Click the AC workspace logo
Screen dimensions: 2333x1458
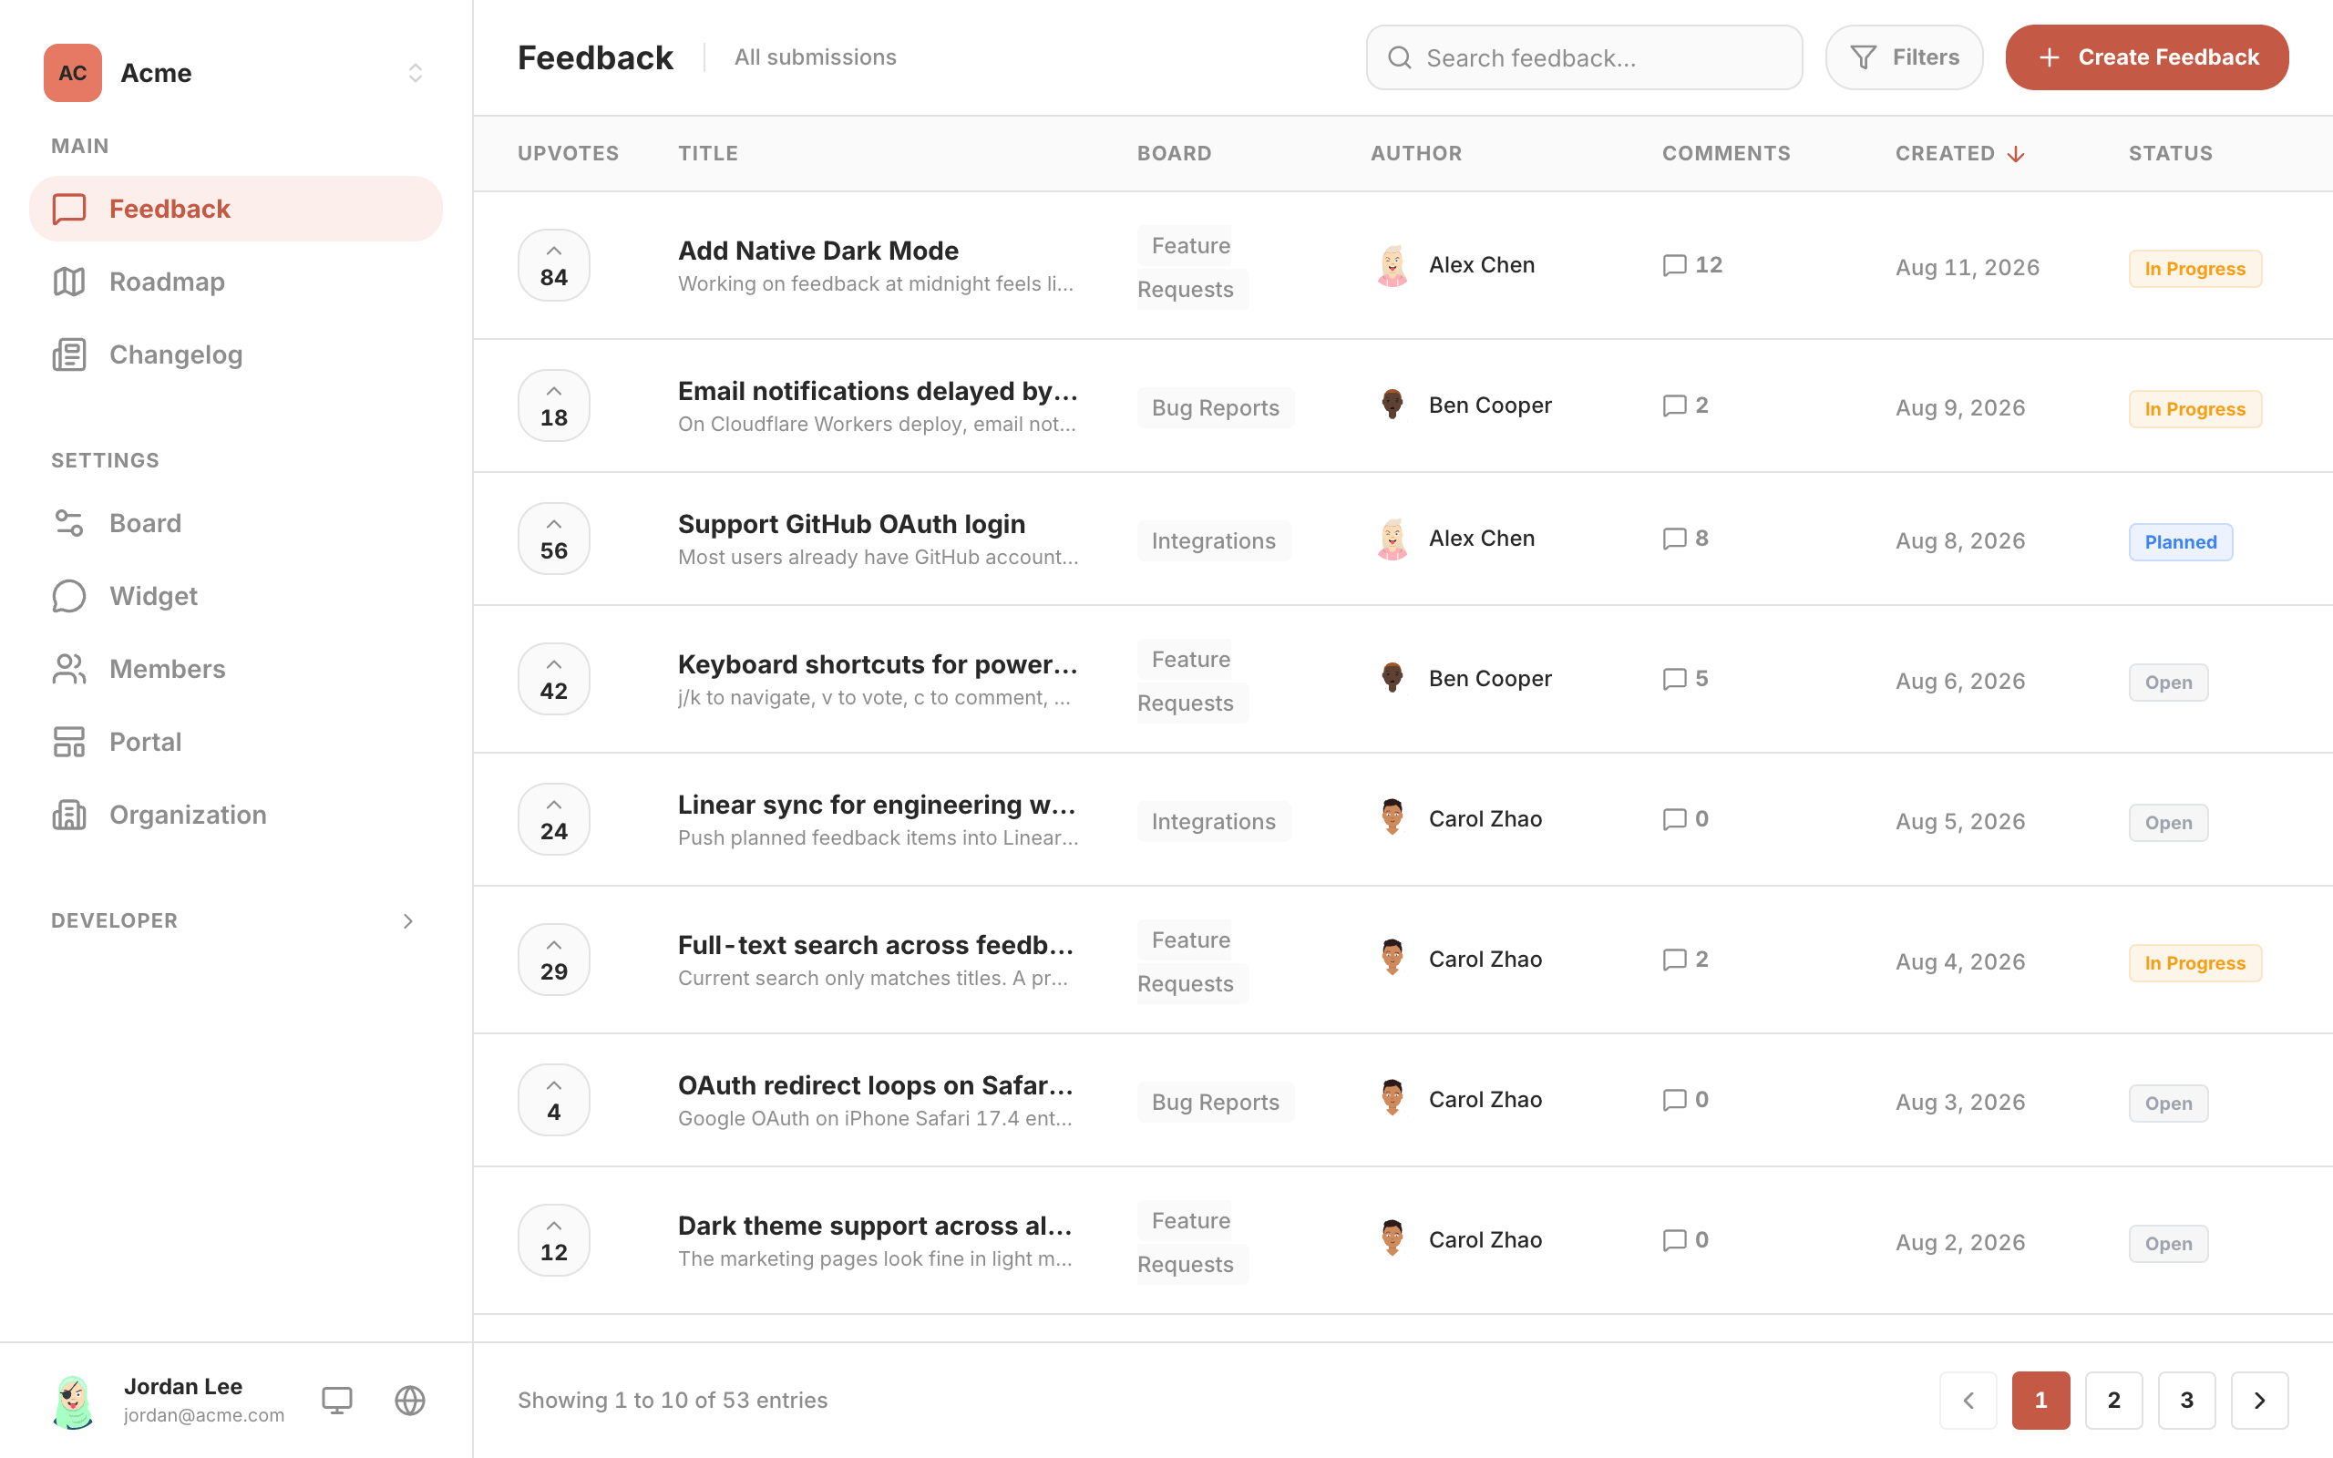(x=72, y=73)
